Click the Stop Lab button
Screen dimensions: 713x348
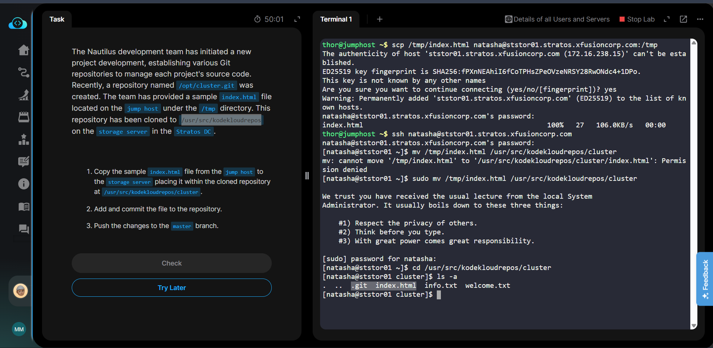point(637,19)
